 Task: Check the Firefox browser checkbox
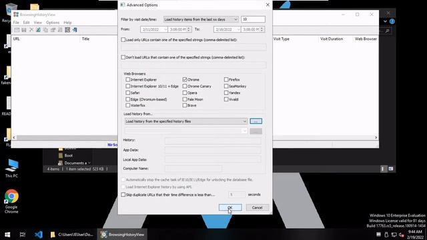226,80
